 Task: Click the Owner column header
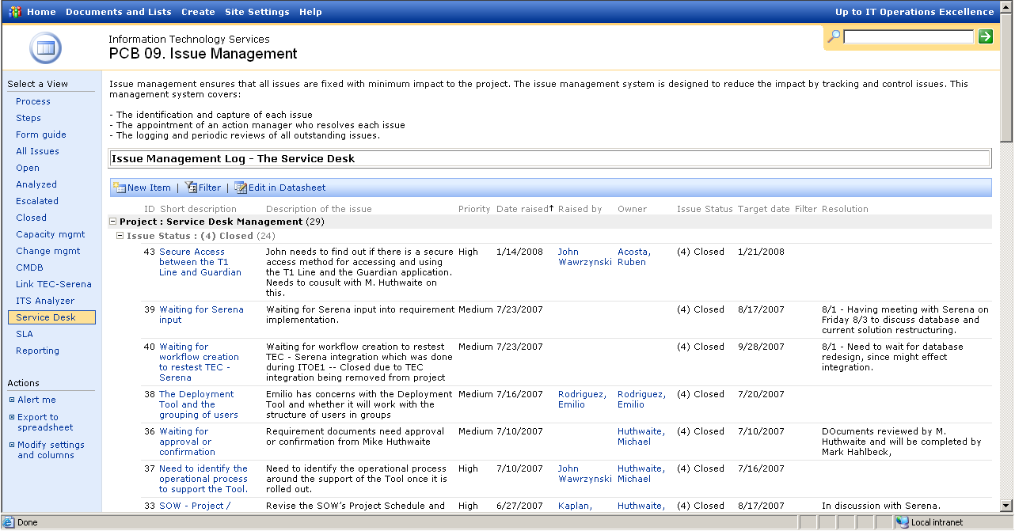pyautogui.click(x=632, y=209)
